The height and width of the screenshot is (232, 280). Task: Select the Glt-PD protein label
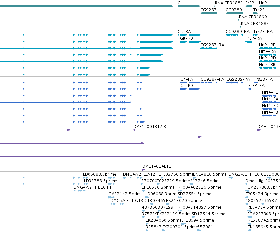(187, 86)
